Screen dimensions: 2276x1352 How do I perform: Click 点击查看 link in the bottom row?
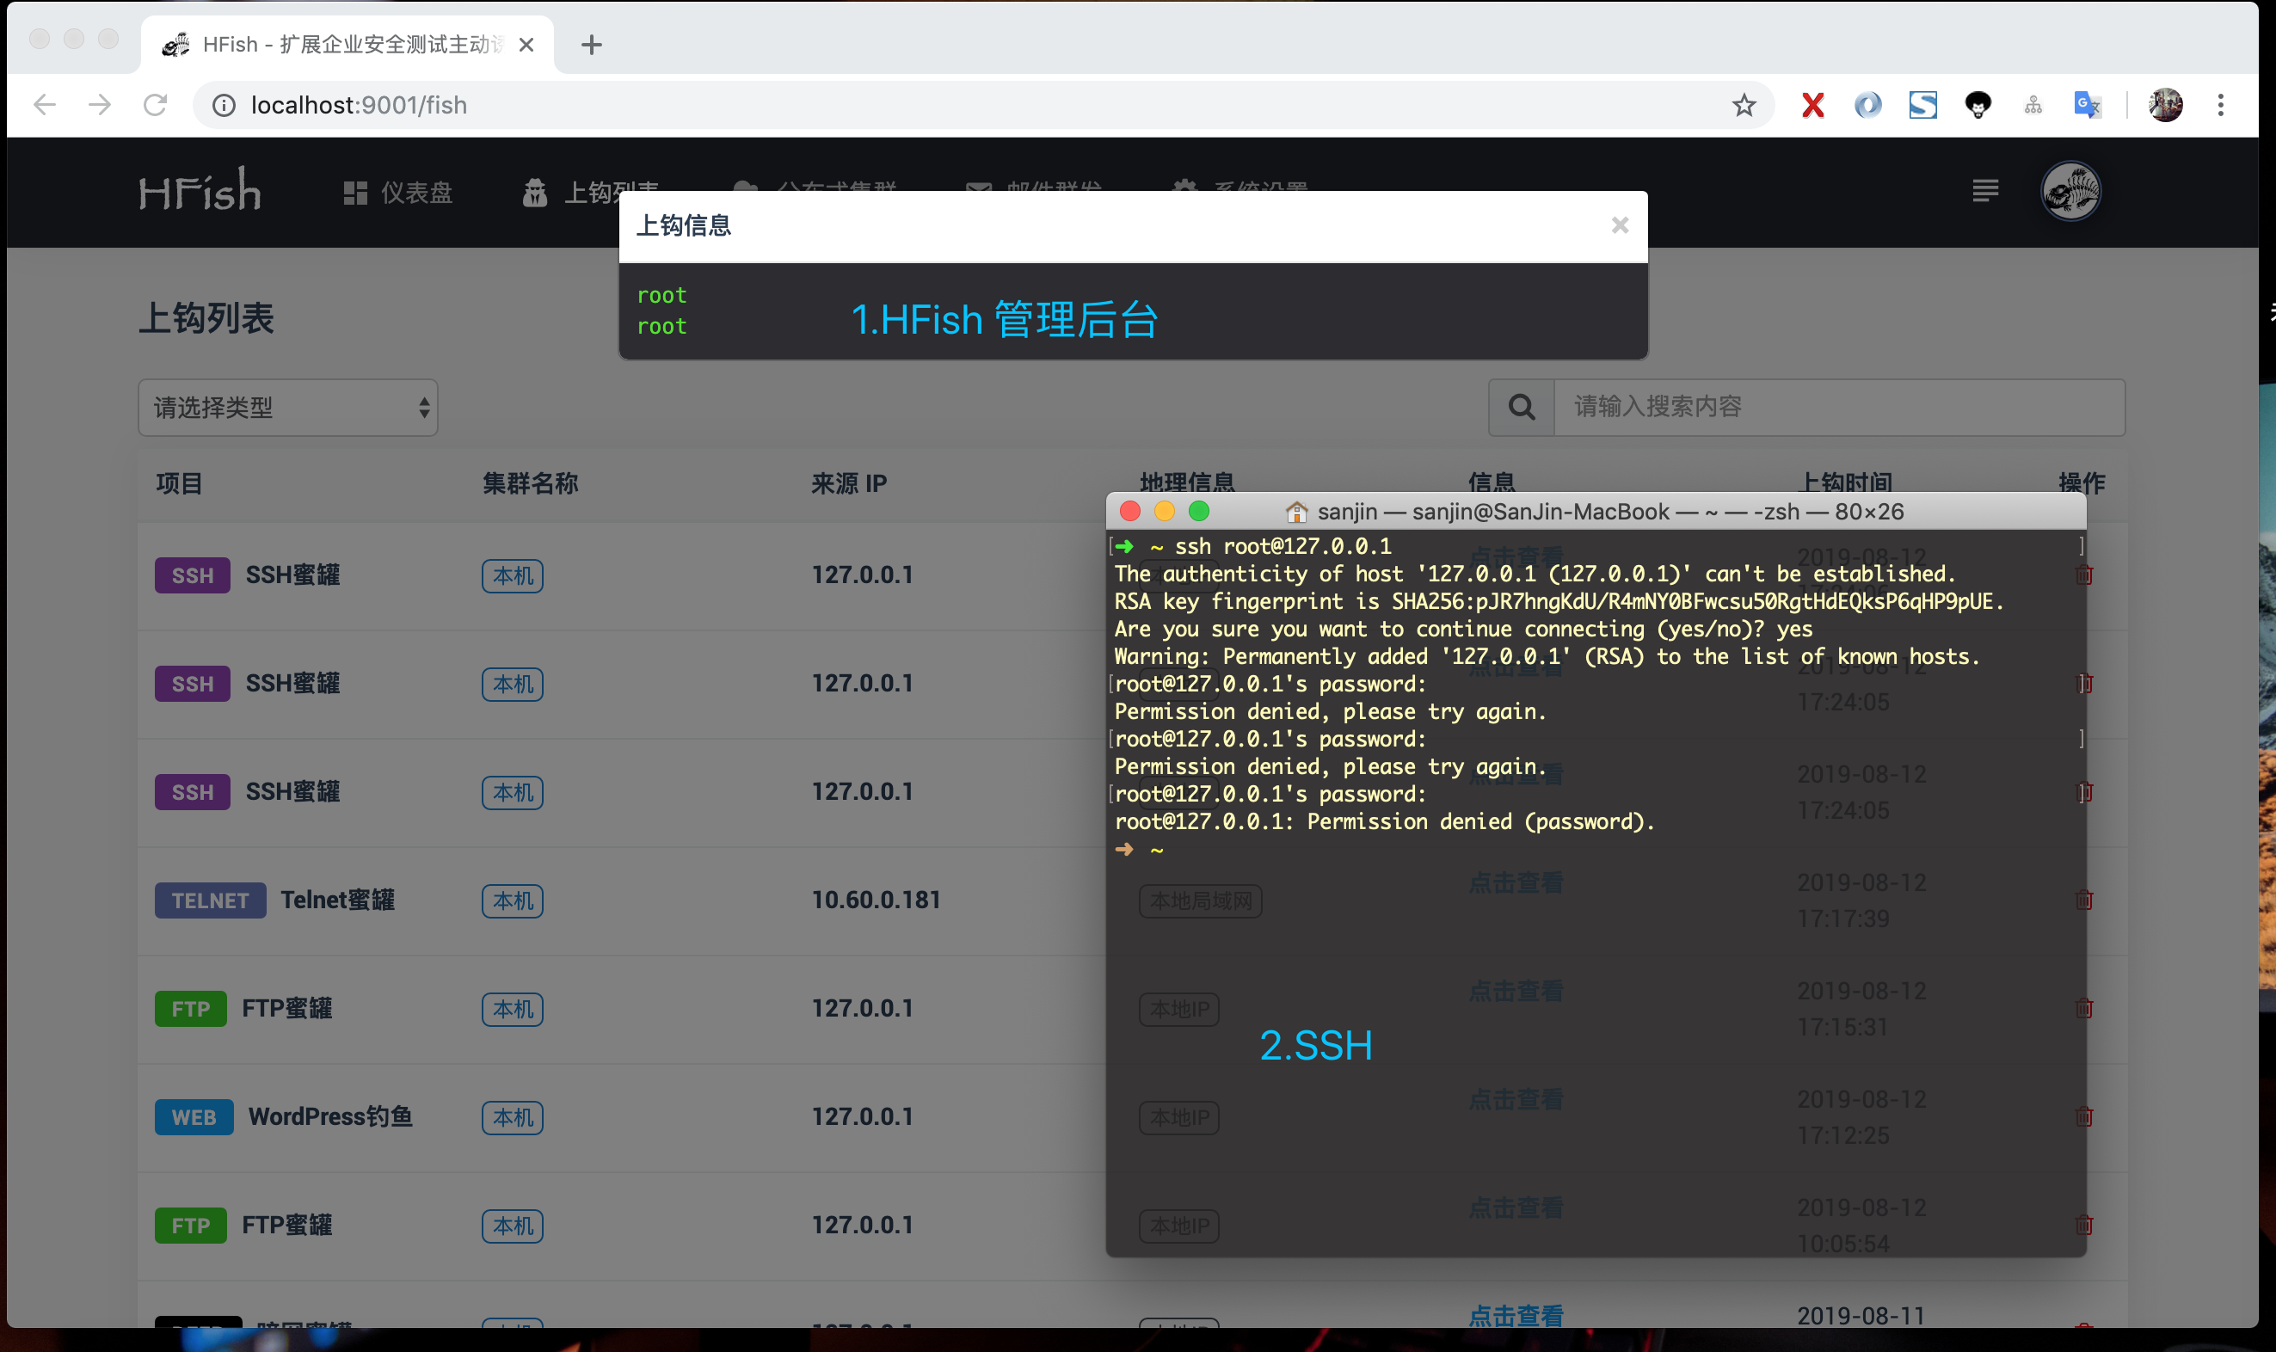pyautogui.click(x=1516, y=1315)
